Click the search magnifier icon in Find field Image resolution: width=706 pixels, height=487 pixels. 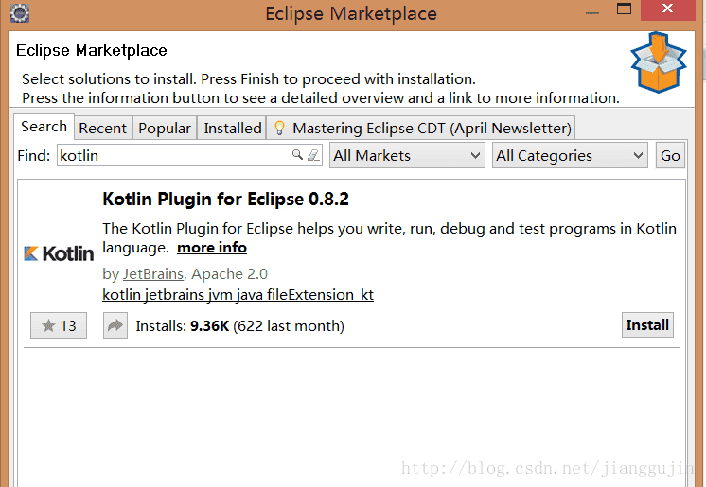click(297, 155)
